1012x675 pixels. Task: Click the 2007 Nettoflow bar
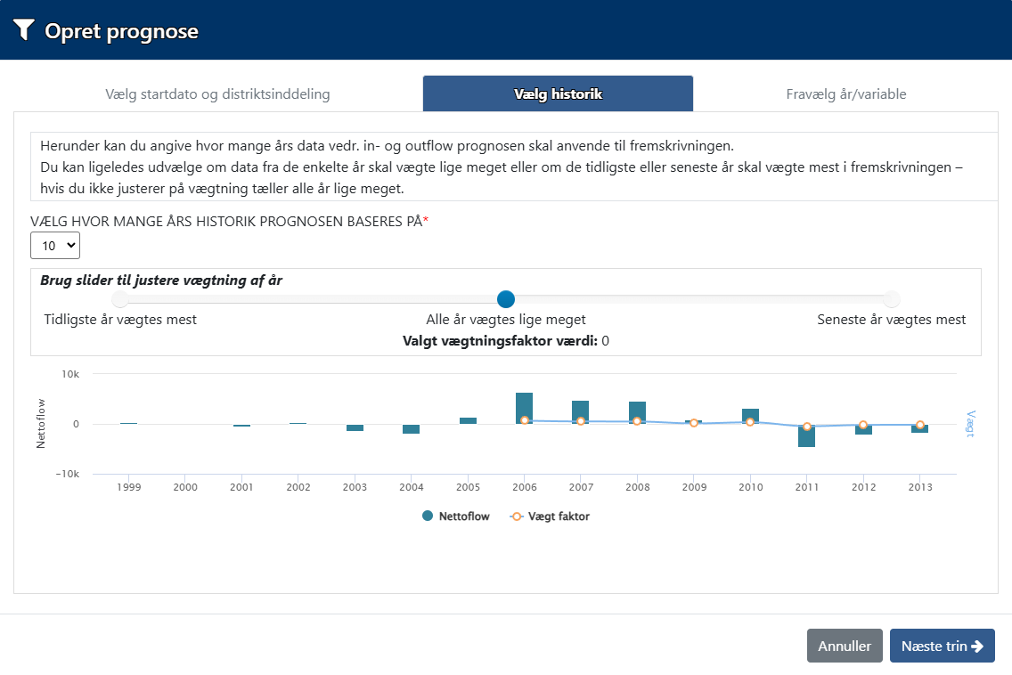580,412
